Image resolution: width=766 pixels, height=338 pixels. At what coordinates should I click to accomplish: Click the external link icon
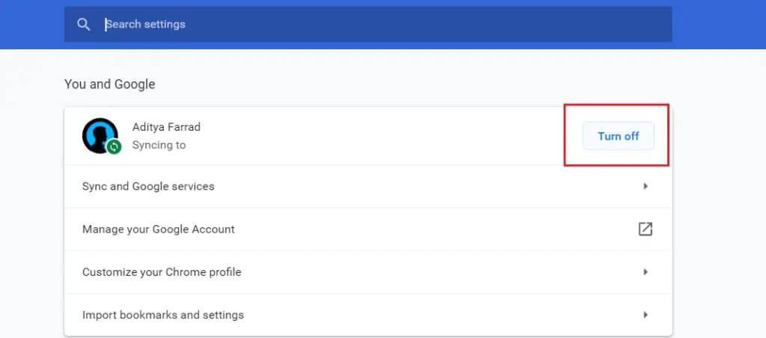coord(645,230)
